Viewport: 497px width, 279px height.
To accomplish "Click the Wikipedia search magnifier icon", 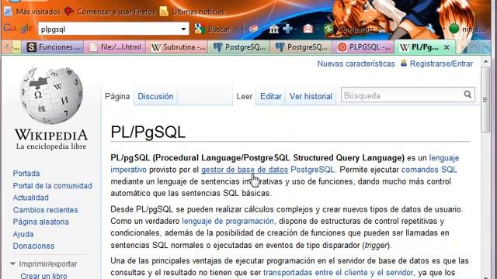I will 467,95.
